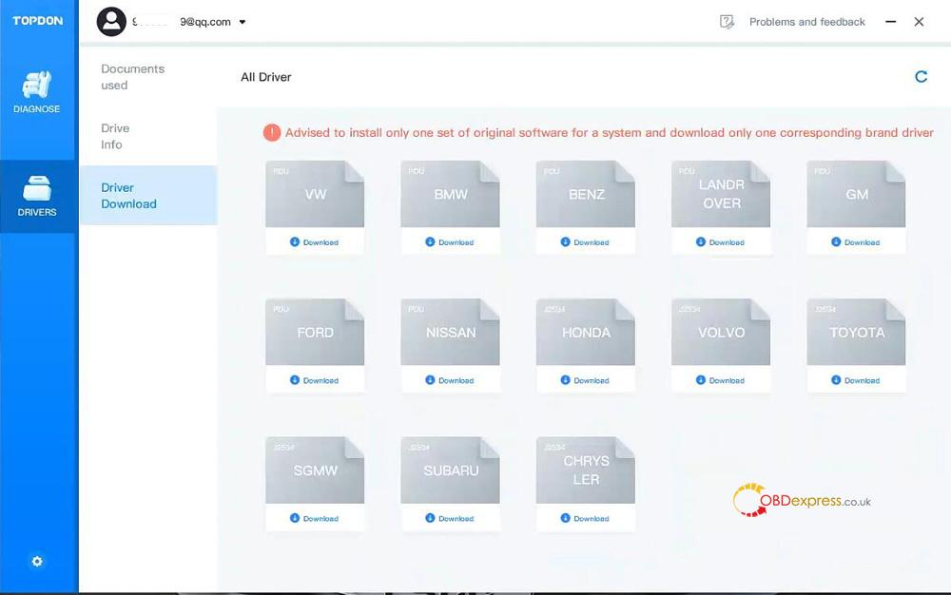951x595 pixels.
Task: Click the HONDA driver file icon
Action: pos(585,332)
